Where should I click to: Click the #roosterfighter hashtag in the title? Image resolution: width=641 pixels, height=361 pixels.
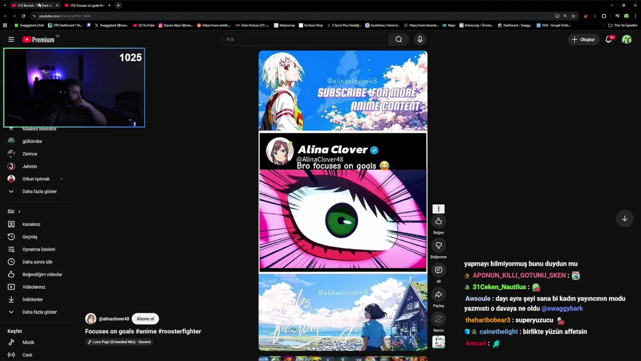point(179,331)
